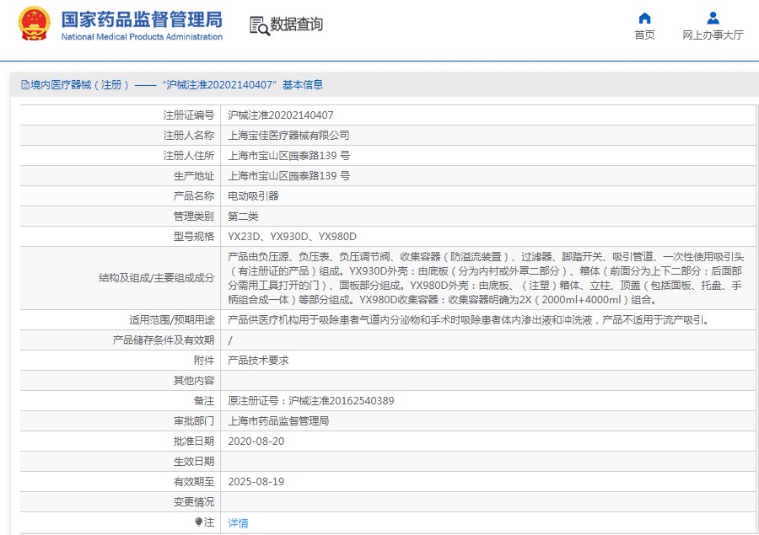Click the 审批部门 row label
The image size is (759, 535).
[x=194, y=421]
